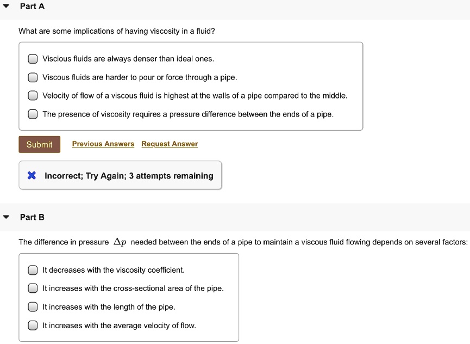Tick 'increases with cross-sectional area' checkbox

tap(33, 288)
